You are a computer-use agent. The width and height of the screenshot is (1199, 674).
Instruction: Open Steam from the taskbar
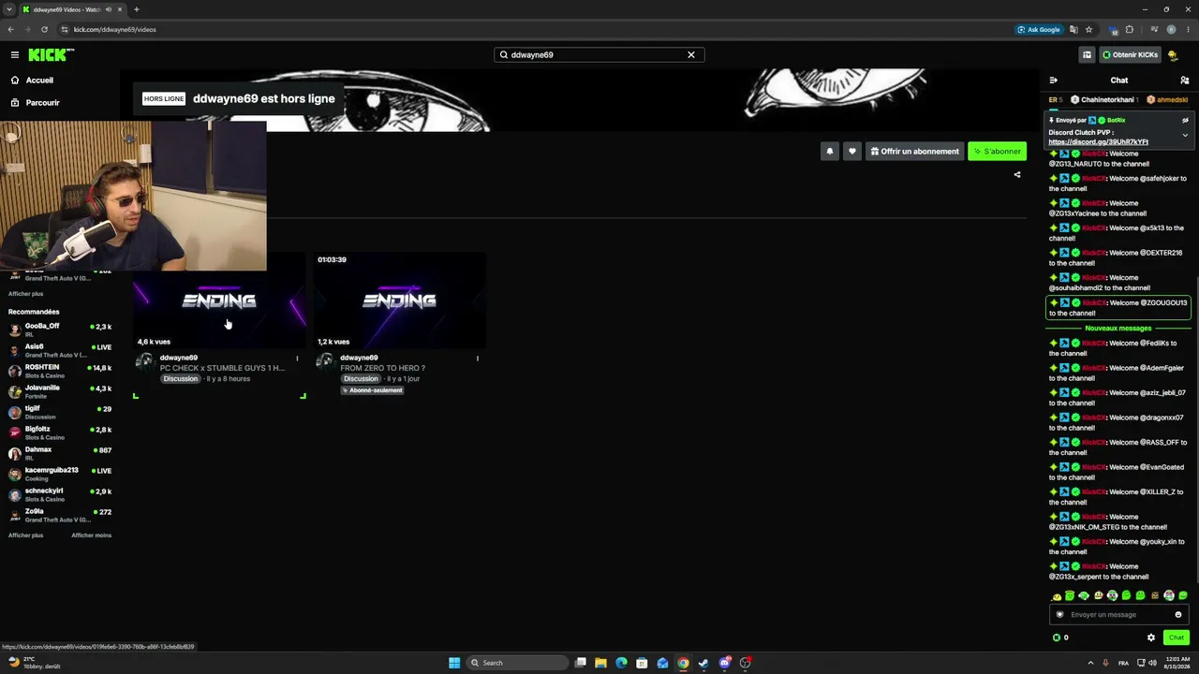pyautogui.click(x=703, y=663)
